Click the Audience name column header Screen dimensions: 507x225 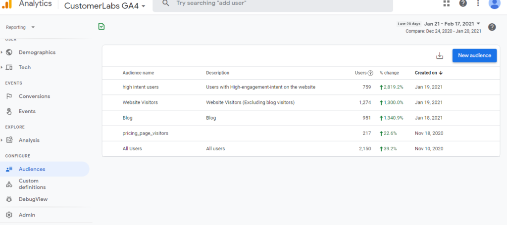138,73
